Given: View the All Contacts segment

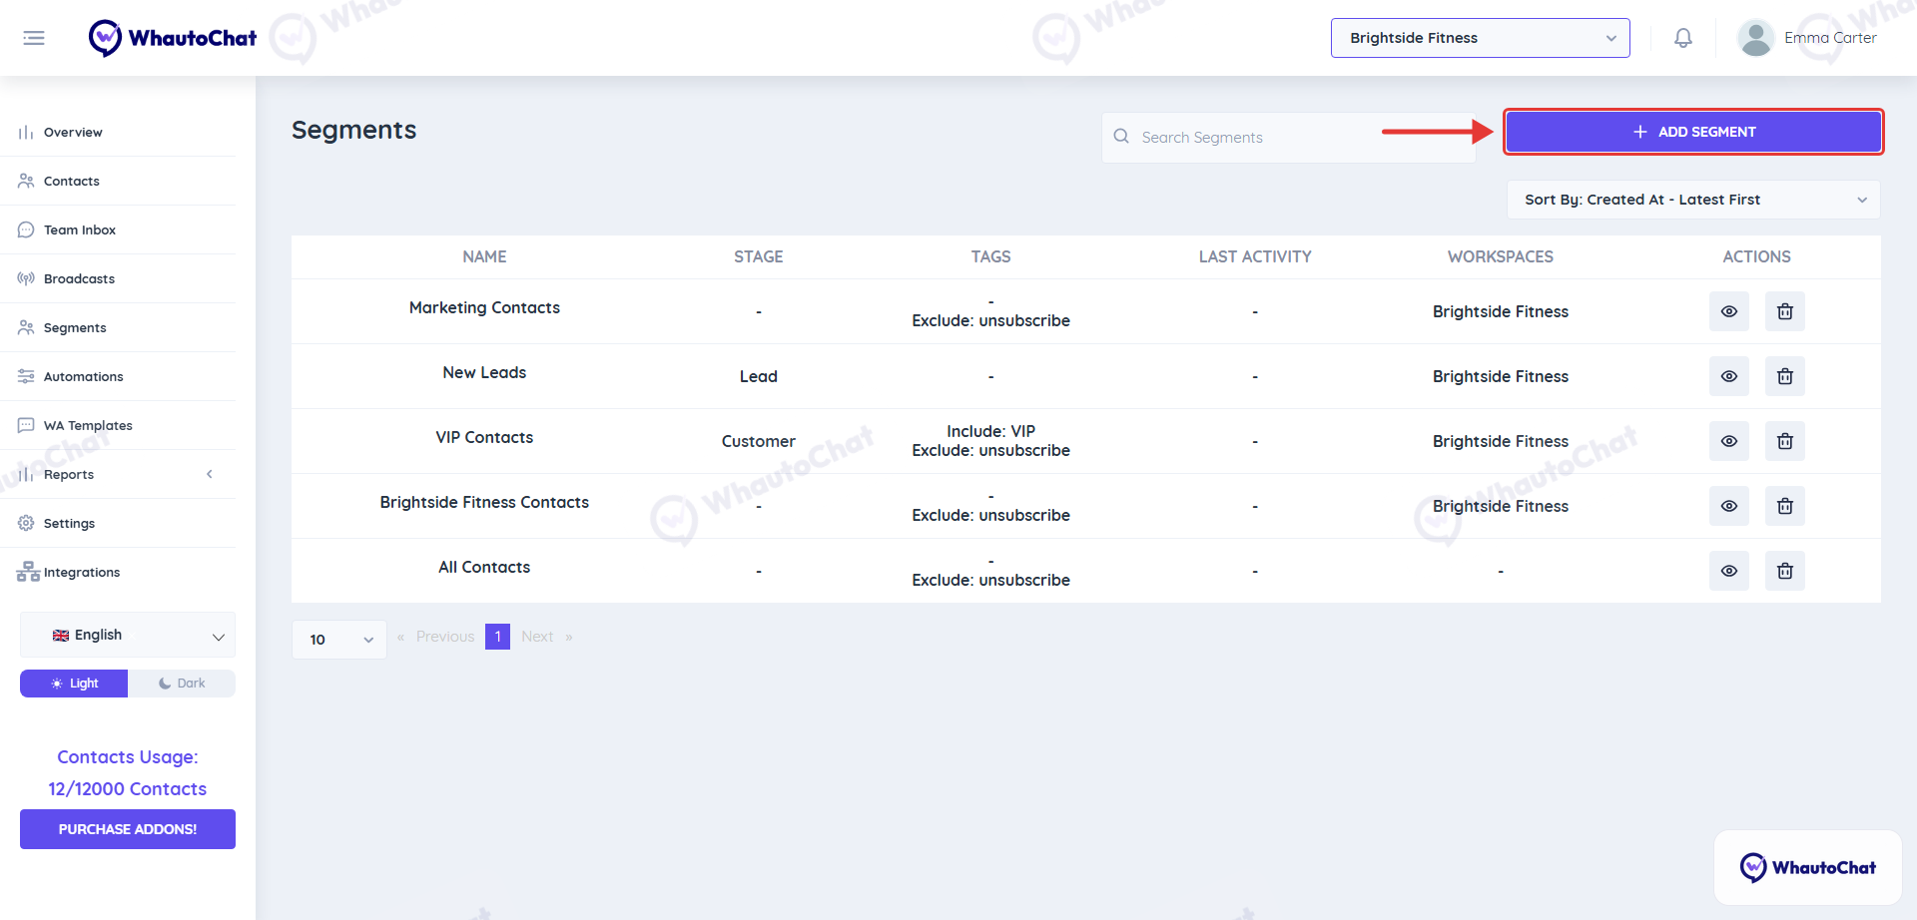Looking at the screenshot, I should pyautogui.click(x=1729, y=571).
